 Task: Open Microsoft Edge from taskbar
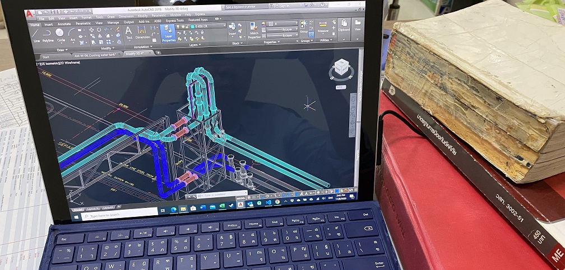coord(174,210)
